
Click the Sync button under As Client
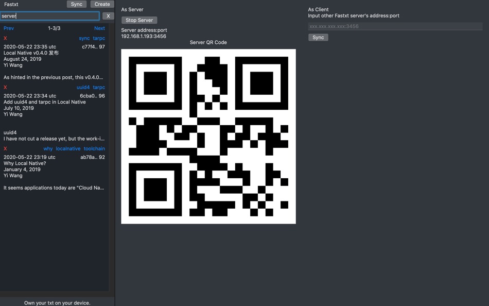(x=318, y=37)
